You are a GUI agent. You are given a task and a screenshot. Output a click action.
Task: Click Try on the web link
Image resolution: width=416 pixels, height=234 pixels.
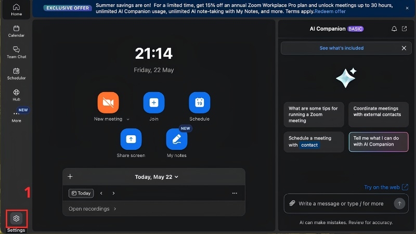click(x=386, y=187)
